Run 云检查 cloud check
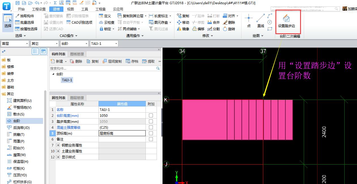Viewport: 357px width, 184px height. coord(107,22)
